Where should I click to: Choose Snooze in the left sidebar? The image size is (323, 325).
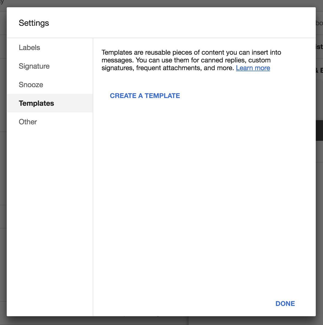click(x=31, y=84)
